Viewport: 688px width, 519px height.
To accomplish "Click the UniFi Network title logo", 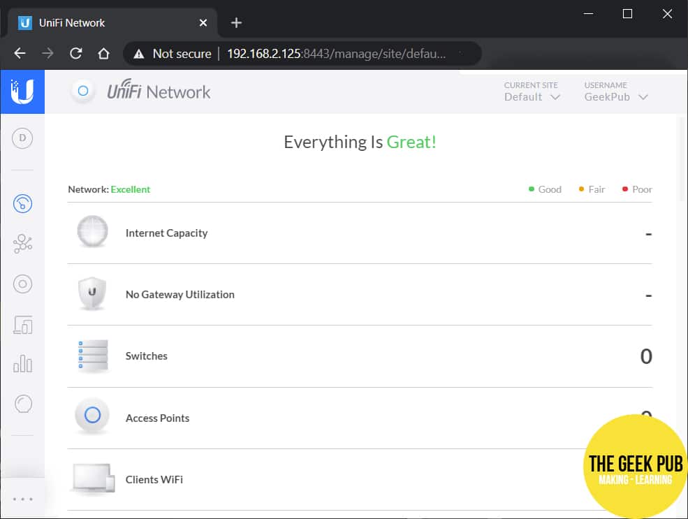I will (x=159, y=90).
